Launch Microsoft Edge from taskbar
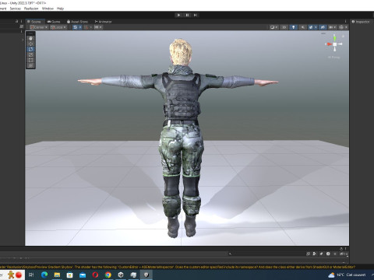 [44, 275]
